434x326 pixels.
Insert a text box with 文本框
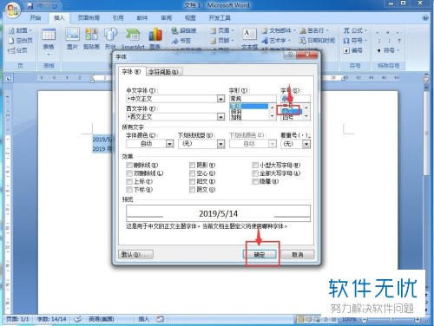(x=249, y=39)
